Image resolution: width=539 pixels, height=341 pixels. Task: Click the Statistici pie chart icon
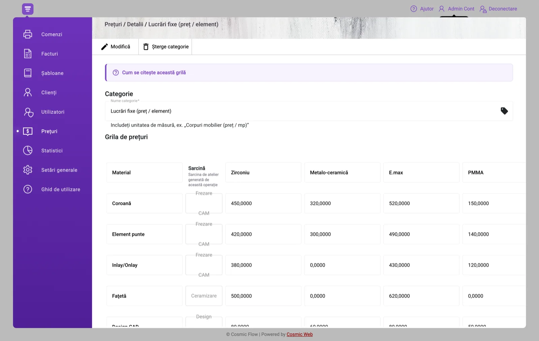[28, 150]
